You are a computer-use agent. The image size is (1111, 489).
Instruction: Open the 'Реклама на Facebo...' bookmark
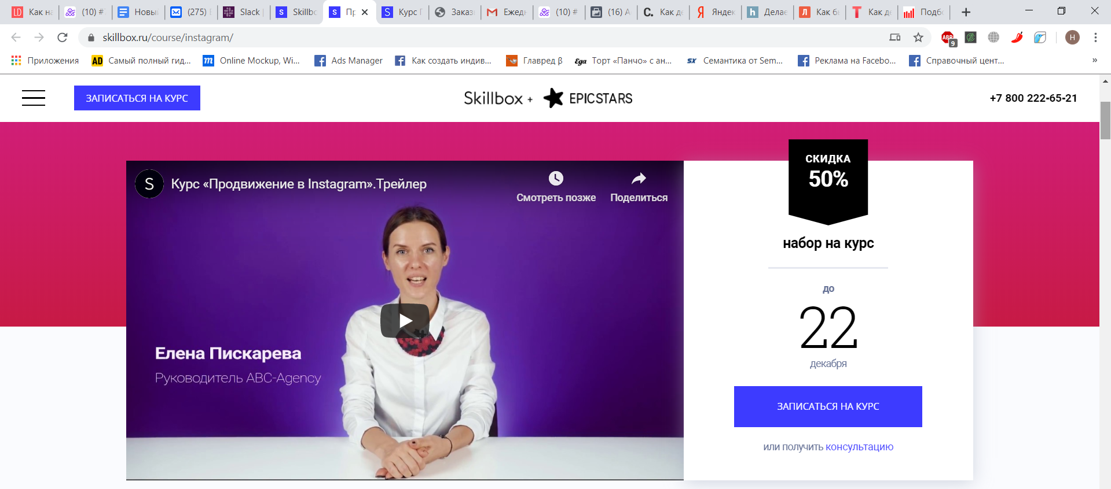[x=846, y=61]
